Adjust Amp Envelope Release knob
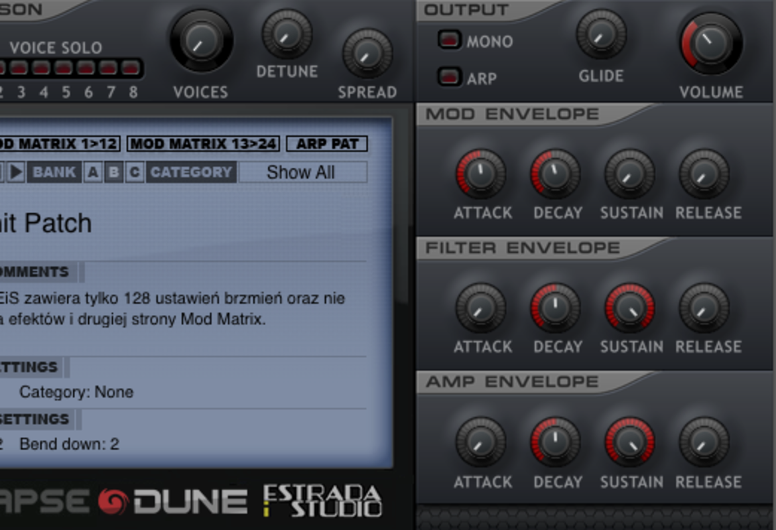Viewport: 776px width, 530px height. tap(704, 442)
